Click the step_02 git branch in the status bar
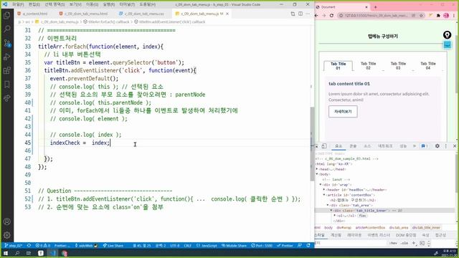This screenshot has height=258, width=459. point(14,245)
